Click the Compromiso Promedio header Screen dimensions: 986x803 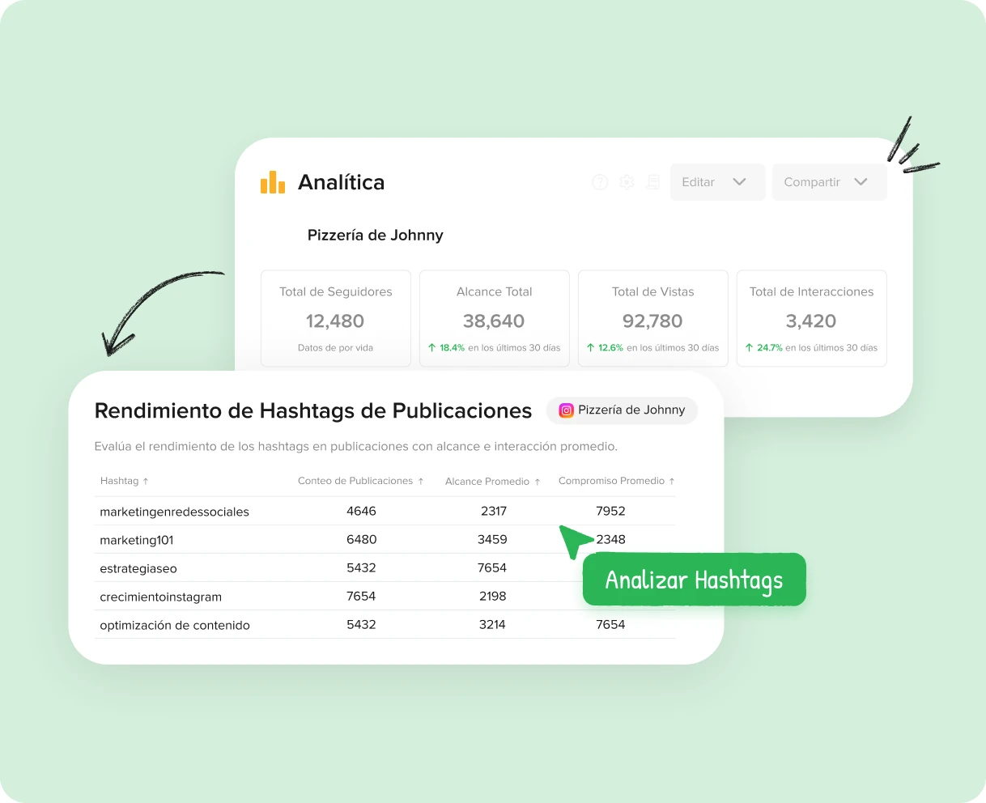click(611, 481)
